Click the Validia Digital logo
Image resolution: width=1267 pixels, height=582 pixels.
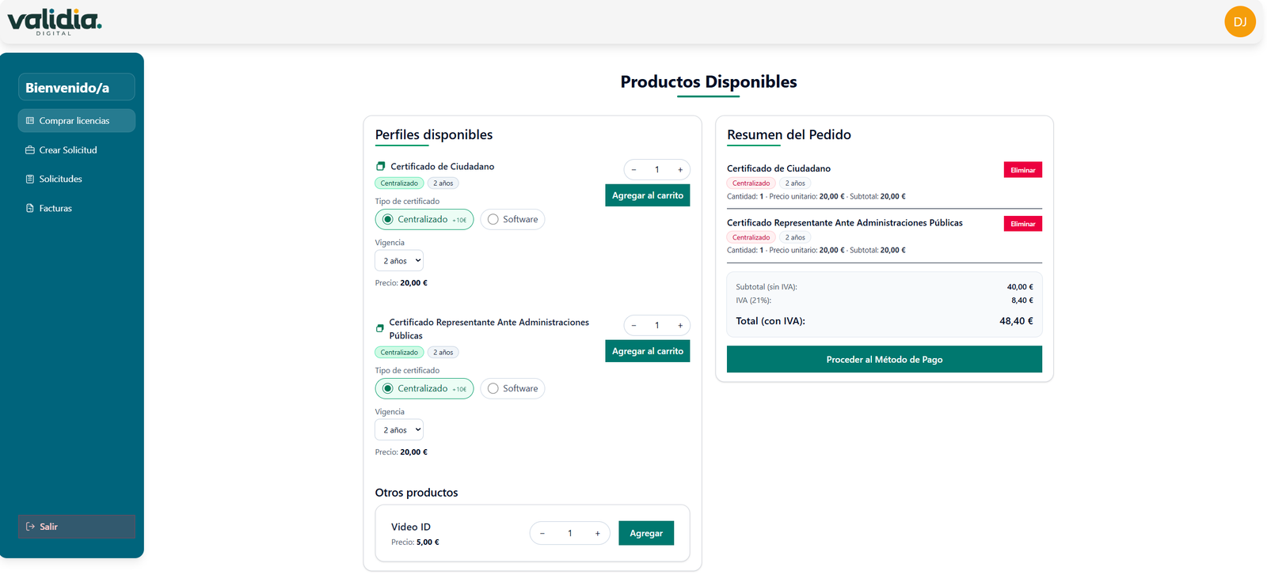55,21
